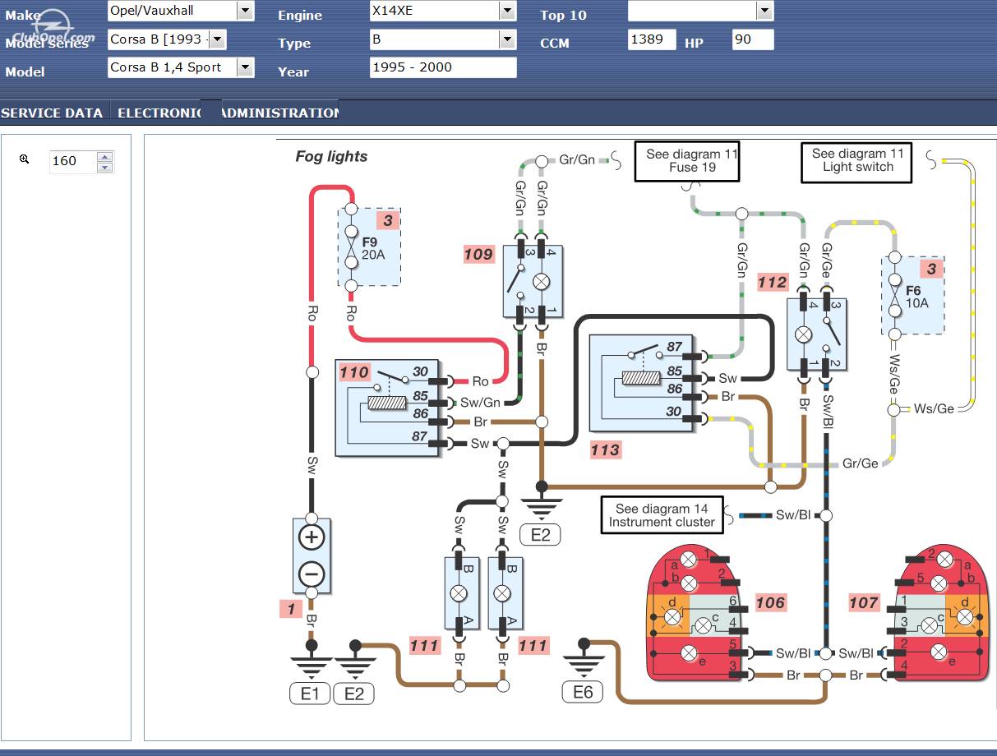Screen dimensions: 997x756
Task: Select tail lamp label 107
Action: pos(864,603)
